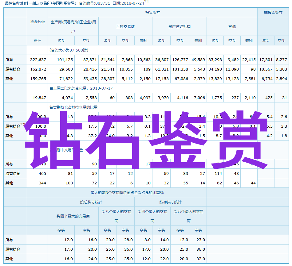
Task: Click the heading 最大的前N个交易商持仓占全部持仓的比重%
Action: pos(127,192)
